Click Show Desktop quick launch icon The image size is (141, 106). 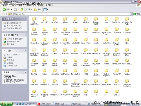17,104
